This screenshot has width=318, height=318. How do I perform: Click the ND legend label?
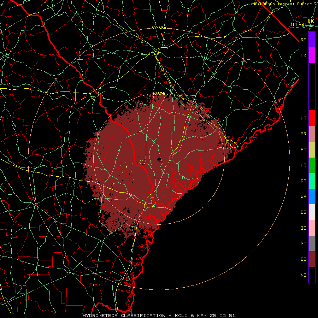pos(304,275)
